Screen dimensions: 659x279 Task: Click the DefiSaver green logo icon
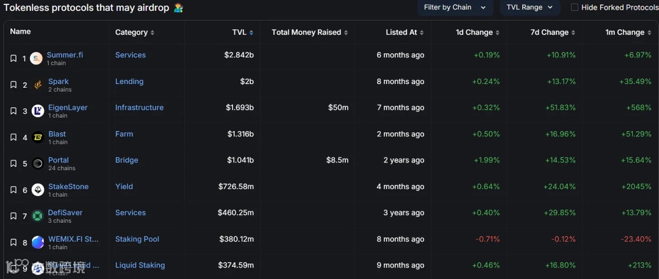click(38, 216)
